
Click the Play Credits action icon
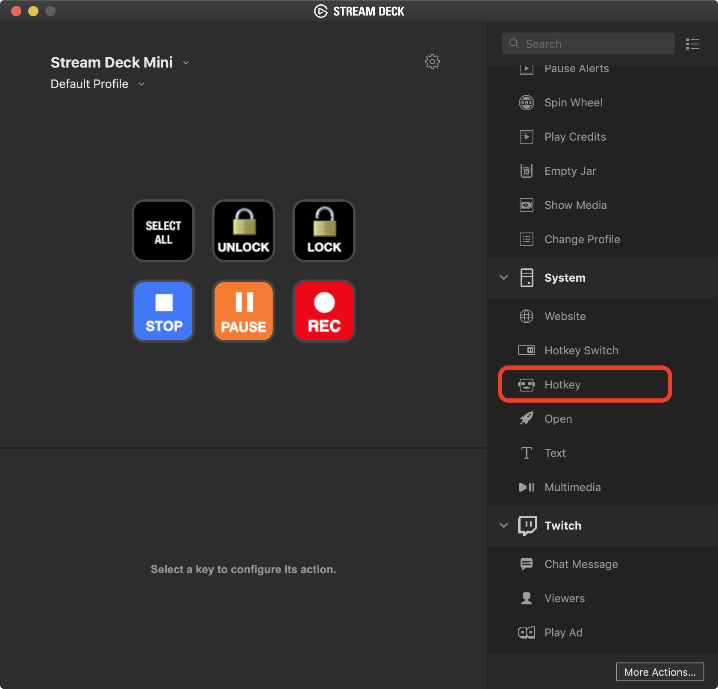coord(527,137)
